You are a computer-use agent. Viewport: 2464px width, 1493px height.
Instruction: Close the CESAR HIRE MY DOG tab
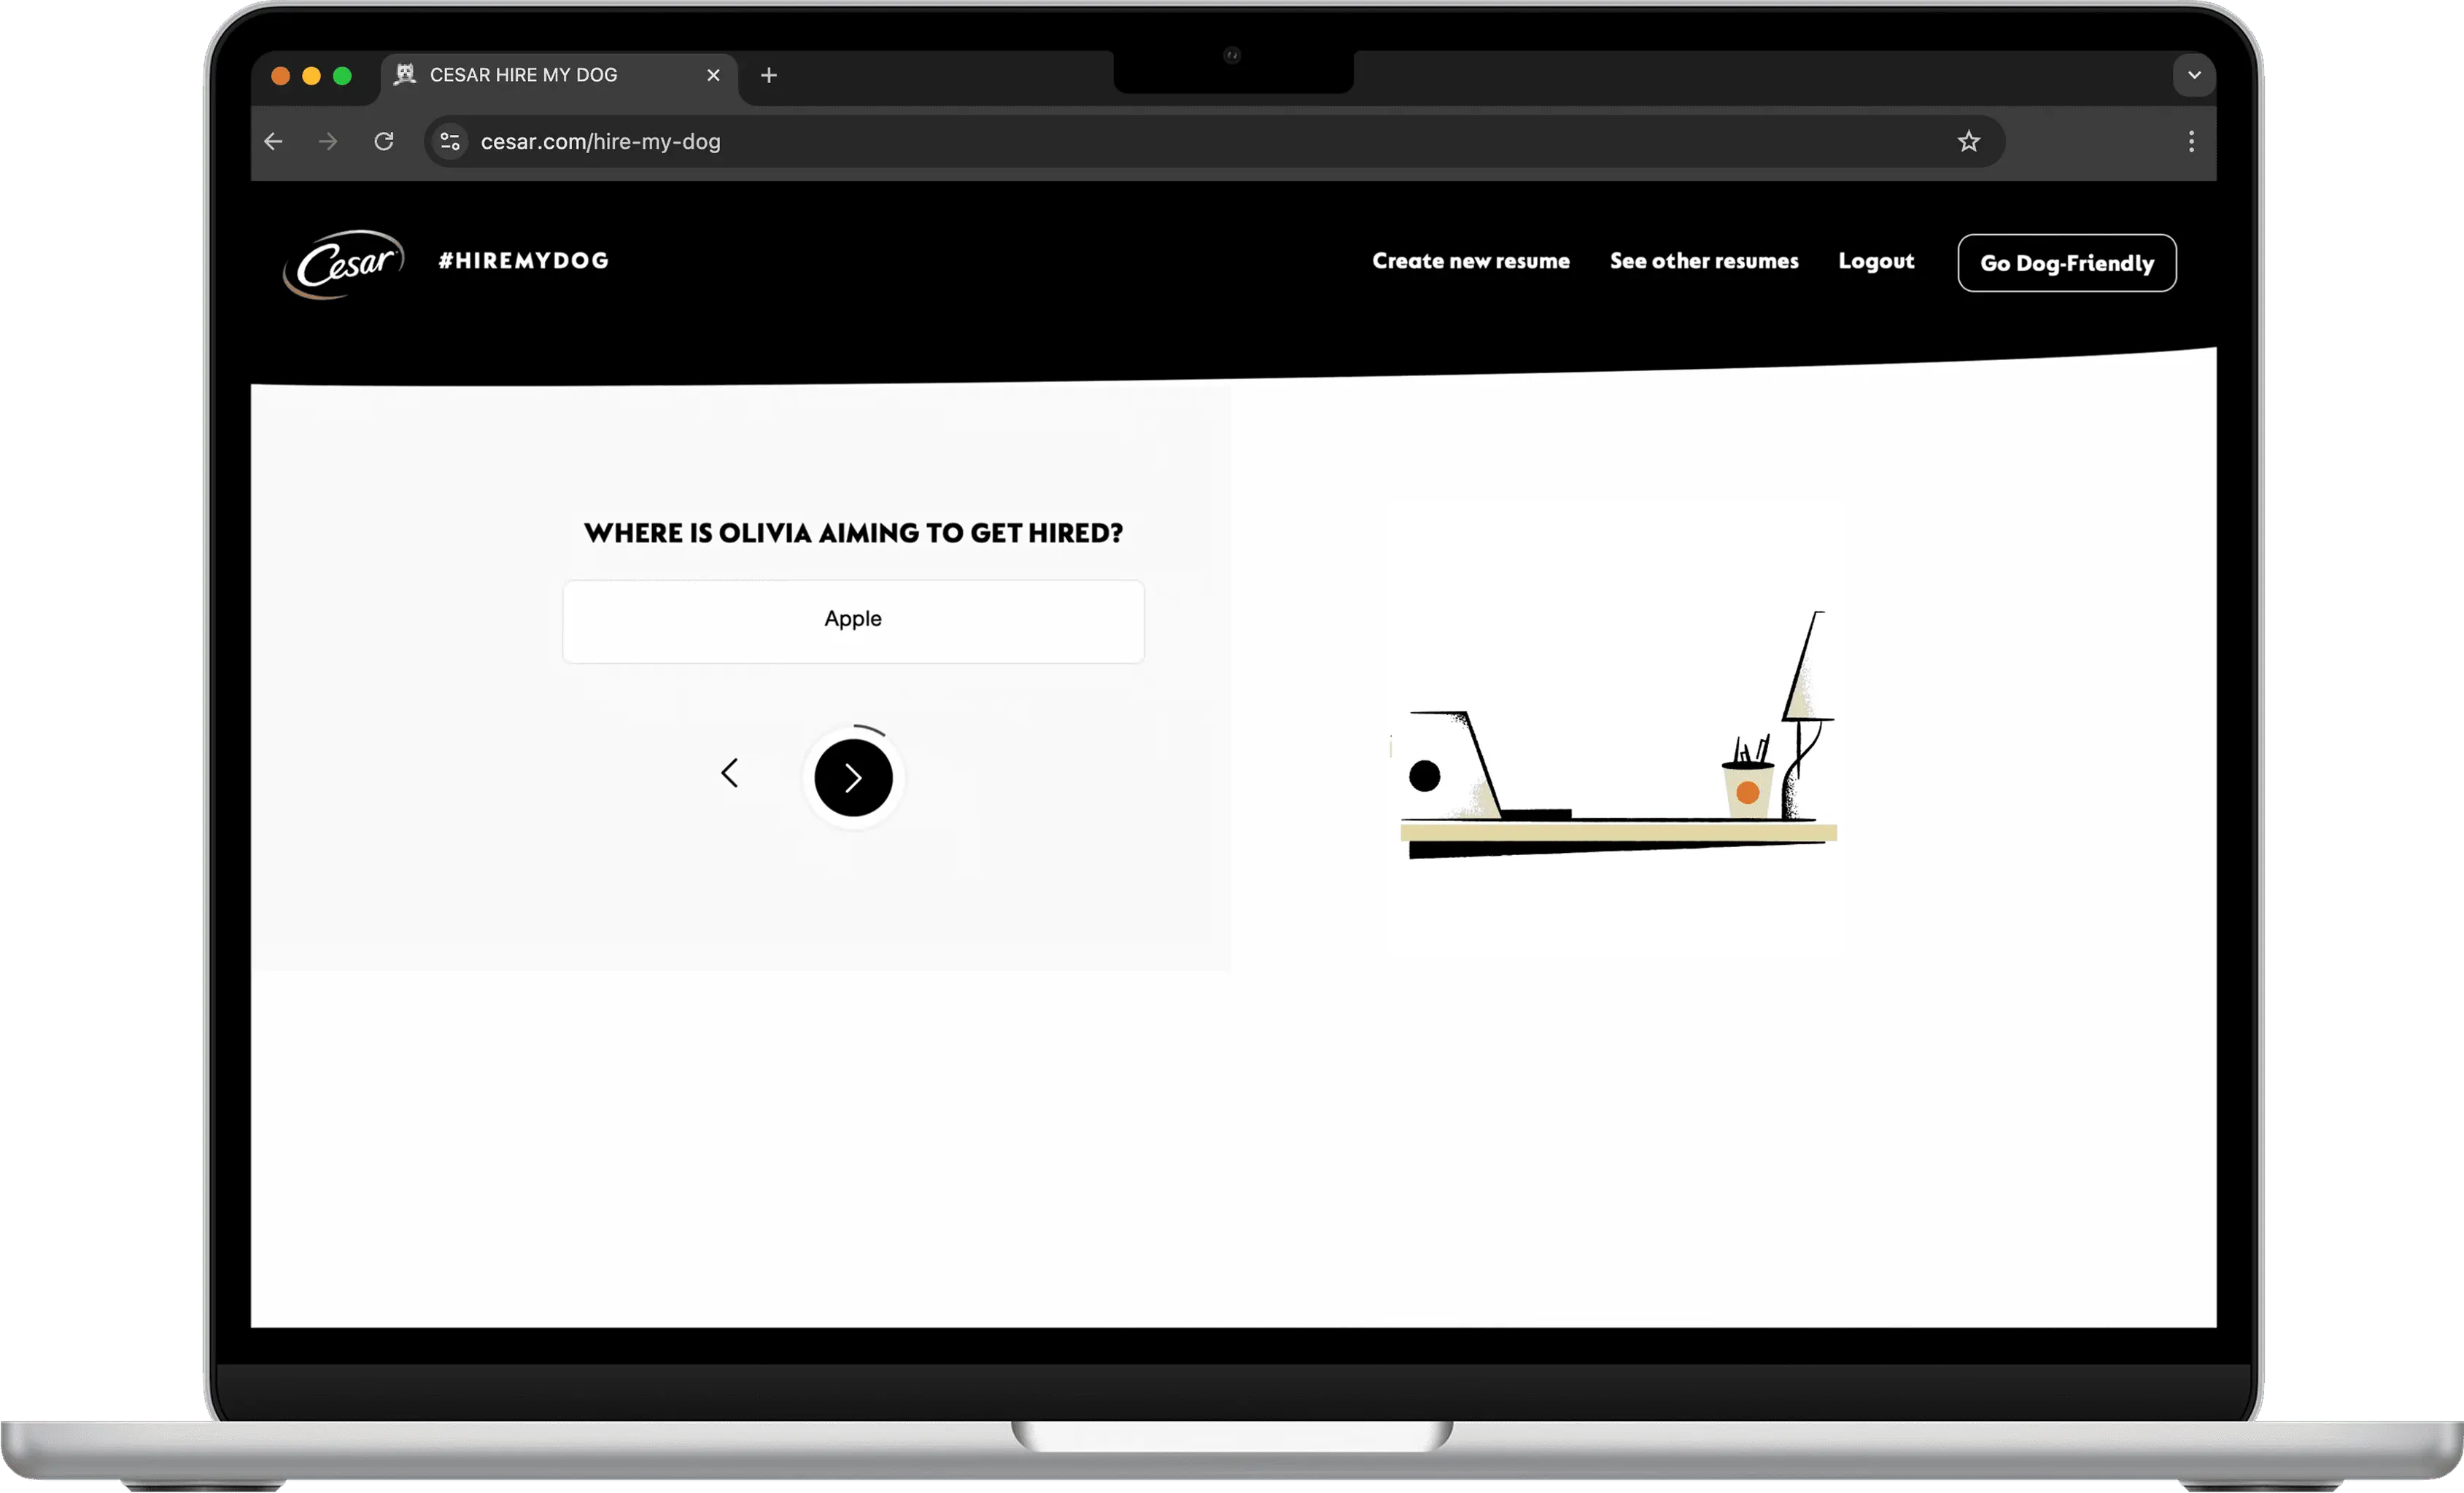713,76
